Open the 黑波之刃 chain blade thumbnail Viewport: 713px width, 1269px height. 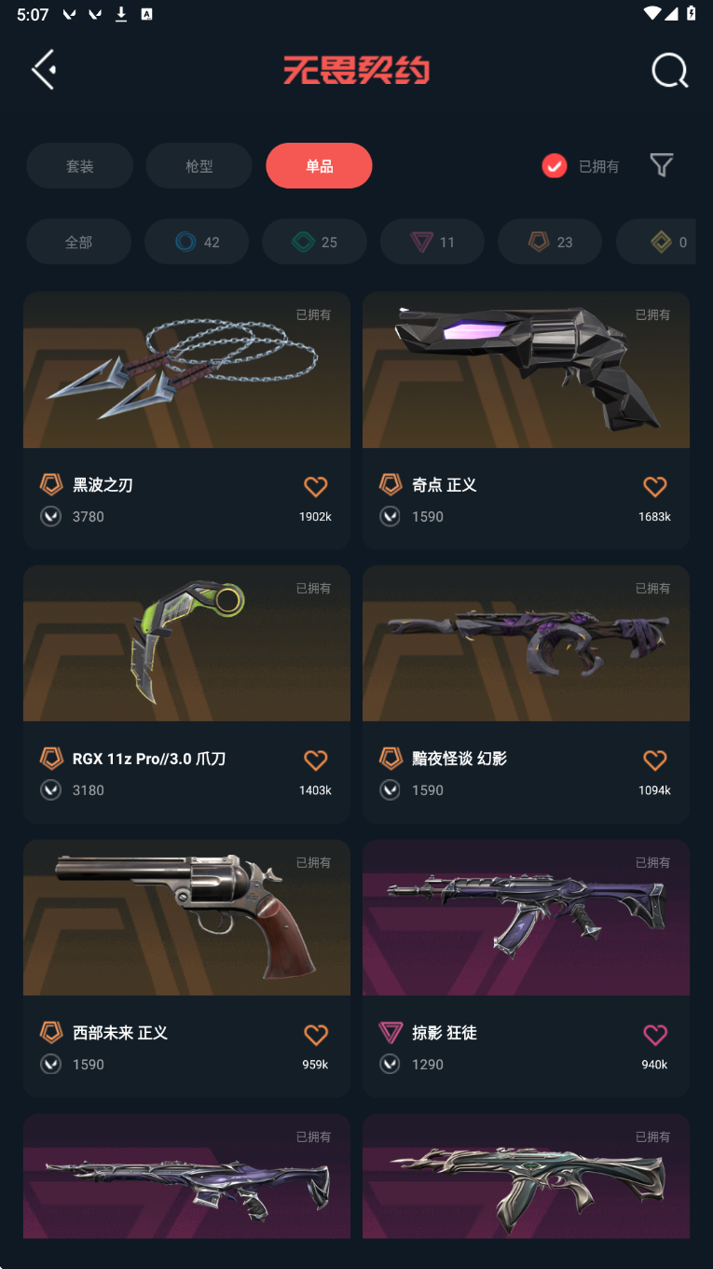(186, 370)
